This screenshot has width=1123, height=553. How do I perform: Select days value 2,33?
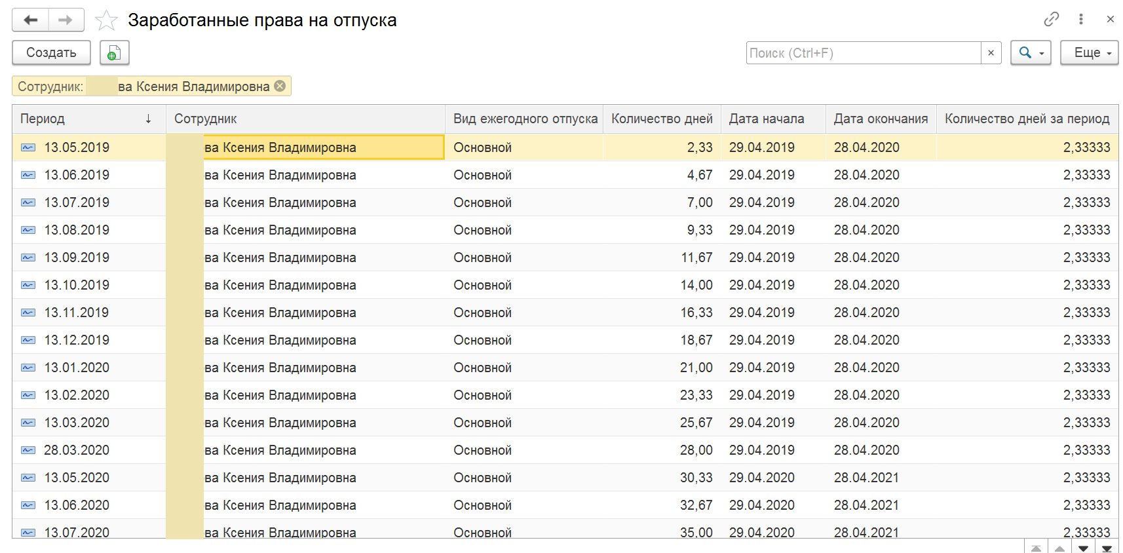tap(700, 147)
